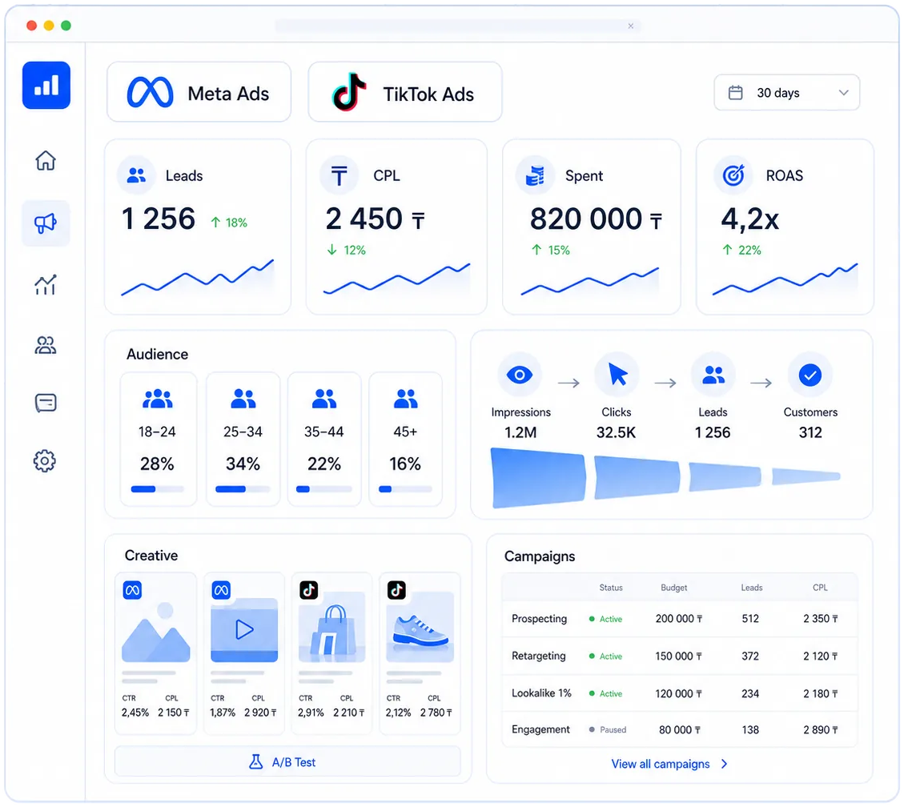
Task: Open the sneaker creative thumbnail
Action: tap(420, 627)
